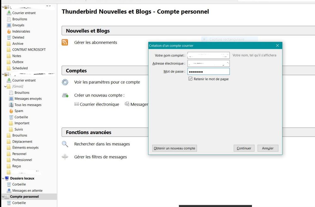Select Messages envoyés under Gmail
315x207 pixels.
point(28,98)
